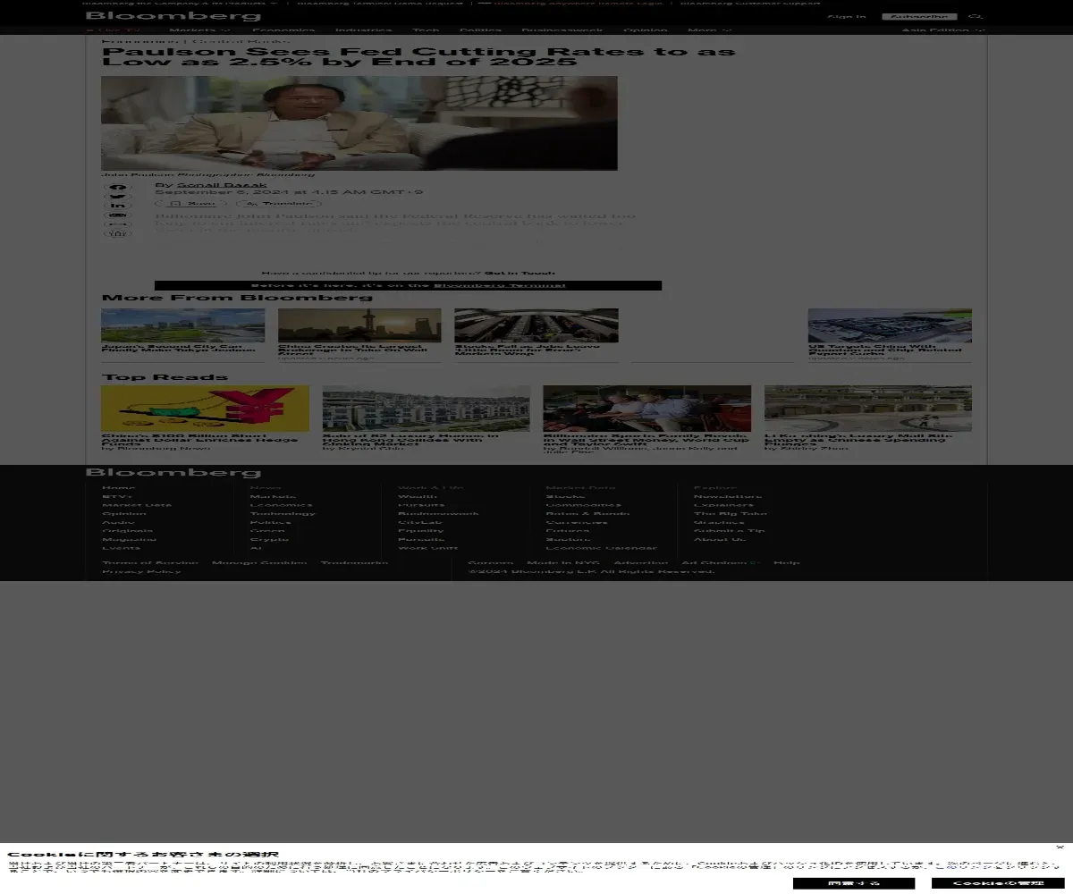Click the Subscribe button in the header
Viewport: 1073px width, 894px height.
[x=919, y=16]
